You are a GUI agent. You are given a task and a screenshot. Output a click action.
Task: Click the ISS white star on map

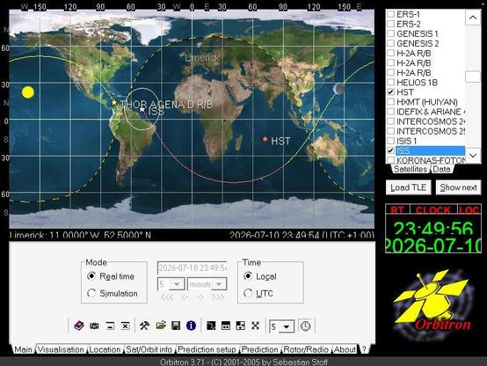tap(142, 109)
